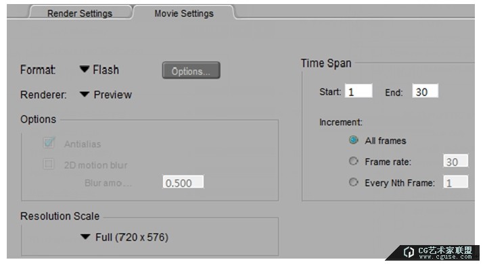Viewport: 483px width, 264px height.
Task: Select the Movie Settings tab
Action: coord(184,14)
